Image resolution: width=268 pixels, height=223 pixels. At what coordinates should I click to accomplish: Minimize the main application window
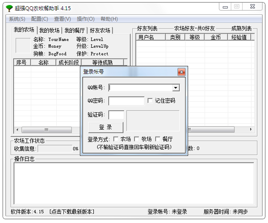tap(225, 7)
